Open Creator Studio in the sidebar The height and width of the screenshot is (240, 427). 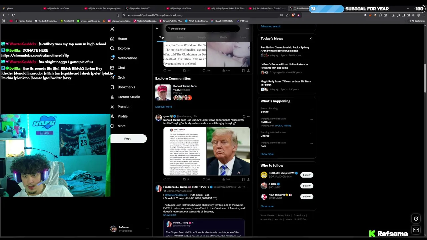tap(125, 97)
